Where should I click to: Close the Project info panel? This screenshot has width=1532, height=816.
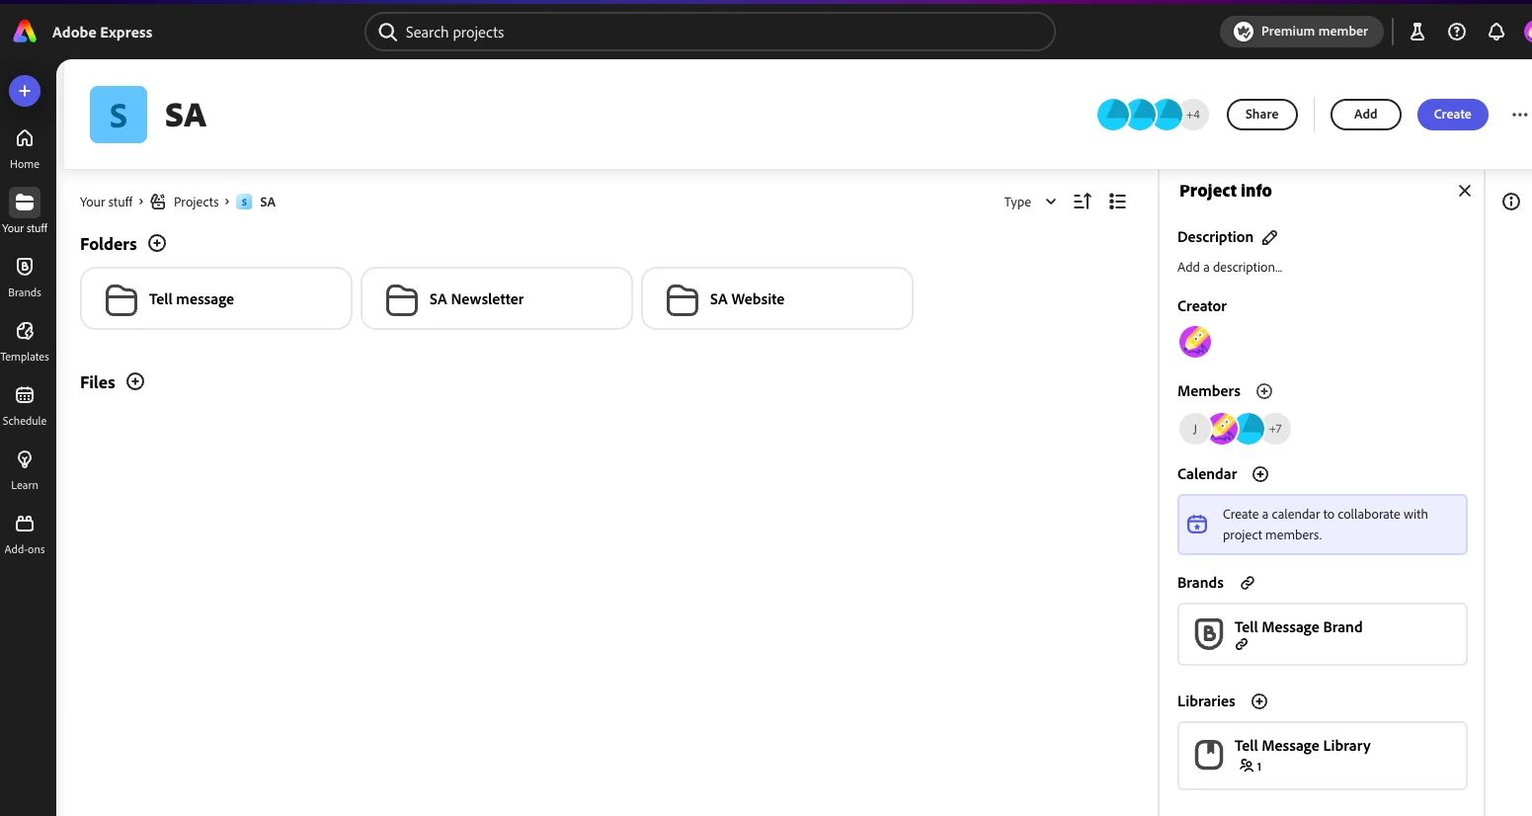(x=1465, y=191)
